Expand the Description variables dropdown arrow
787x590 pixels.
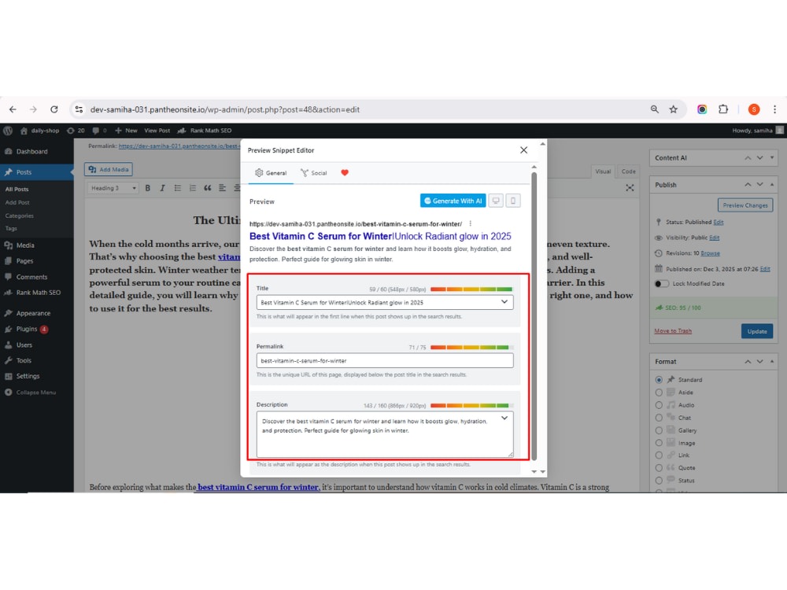tap(504, 418)
